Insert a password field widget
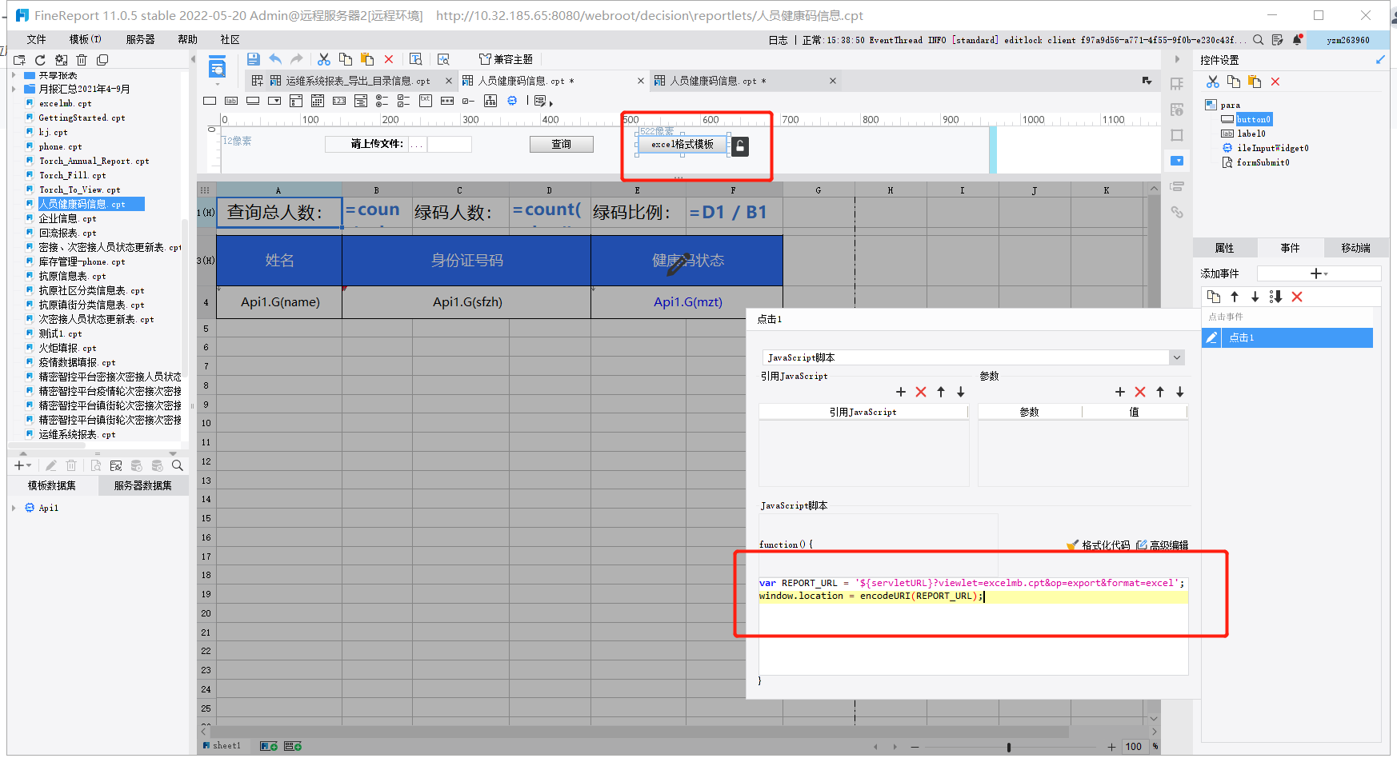The height and width of the screenshot is (762, 1397). pyautogui.click(x=447, y=101)
